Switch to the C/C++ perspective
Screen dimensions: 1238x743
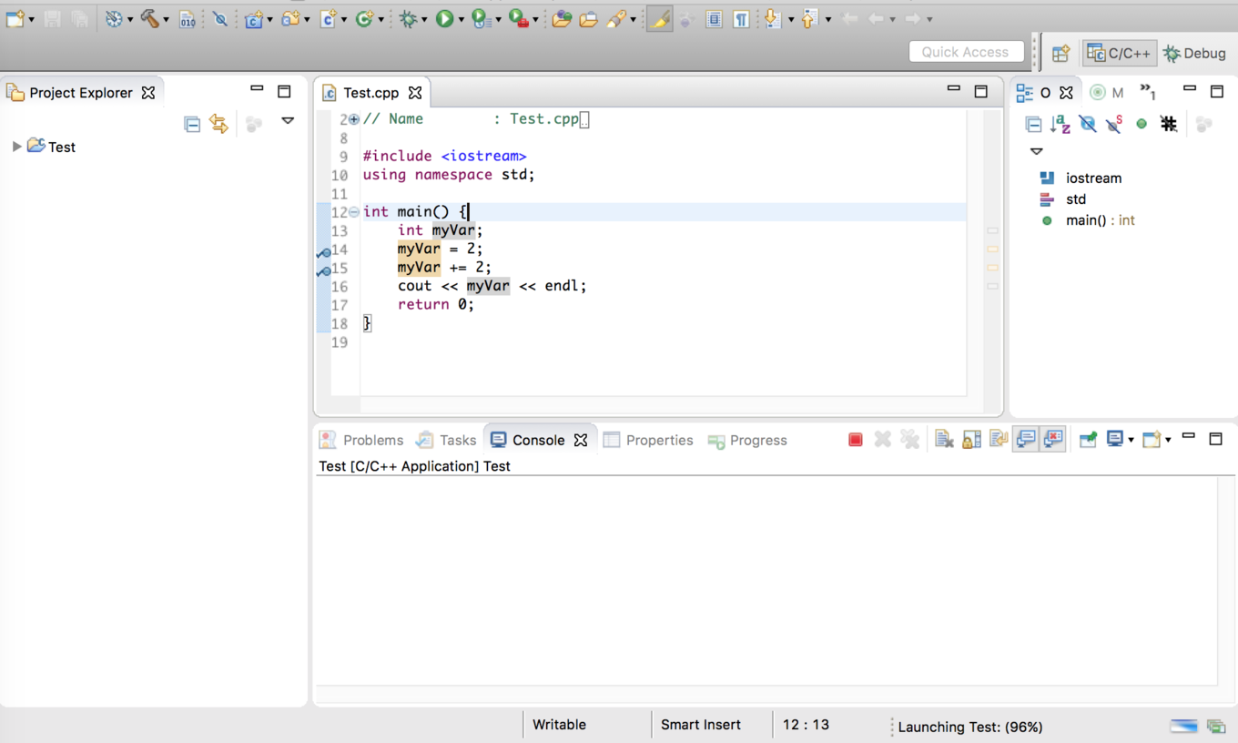pyautogui.click(x=1119, y=54)
